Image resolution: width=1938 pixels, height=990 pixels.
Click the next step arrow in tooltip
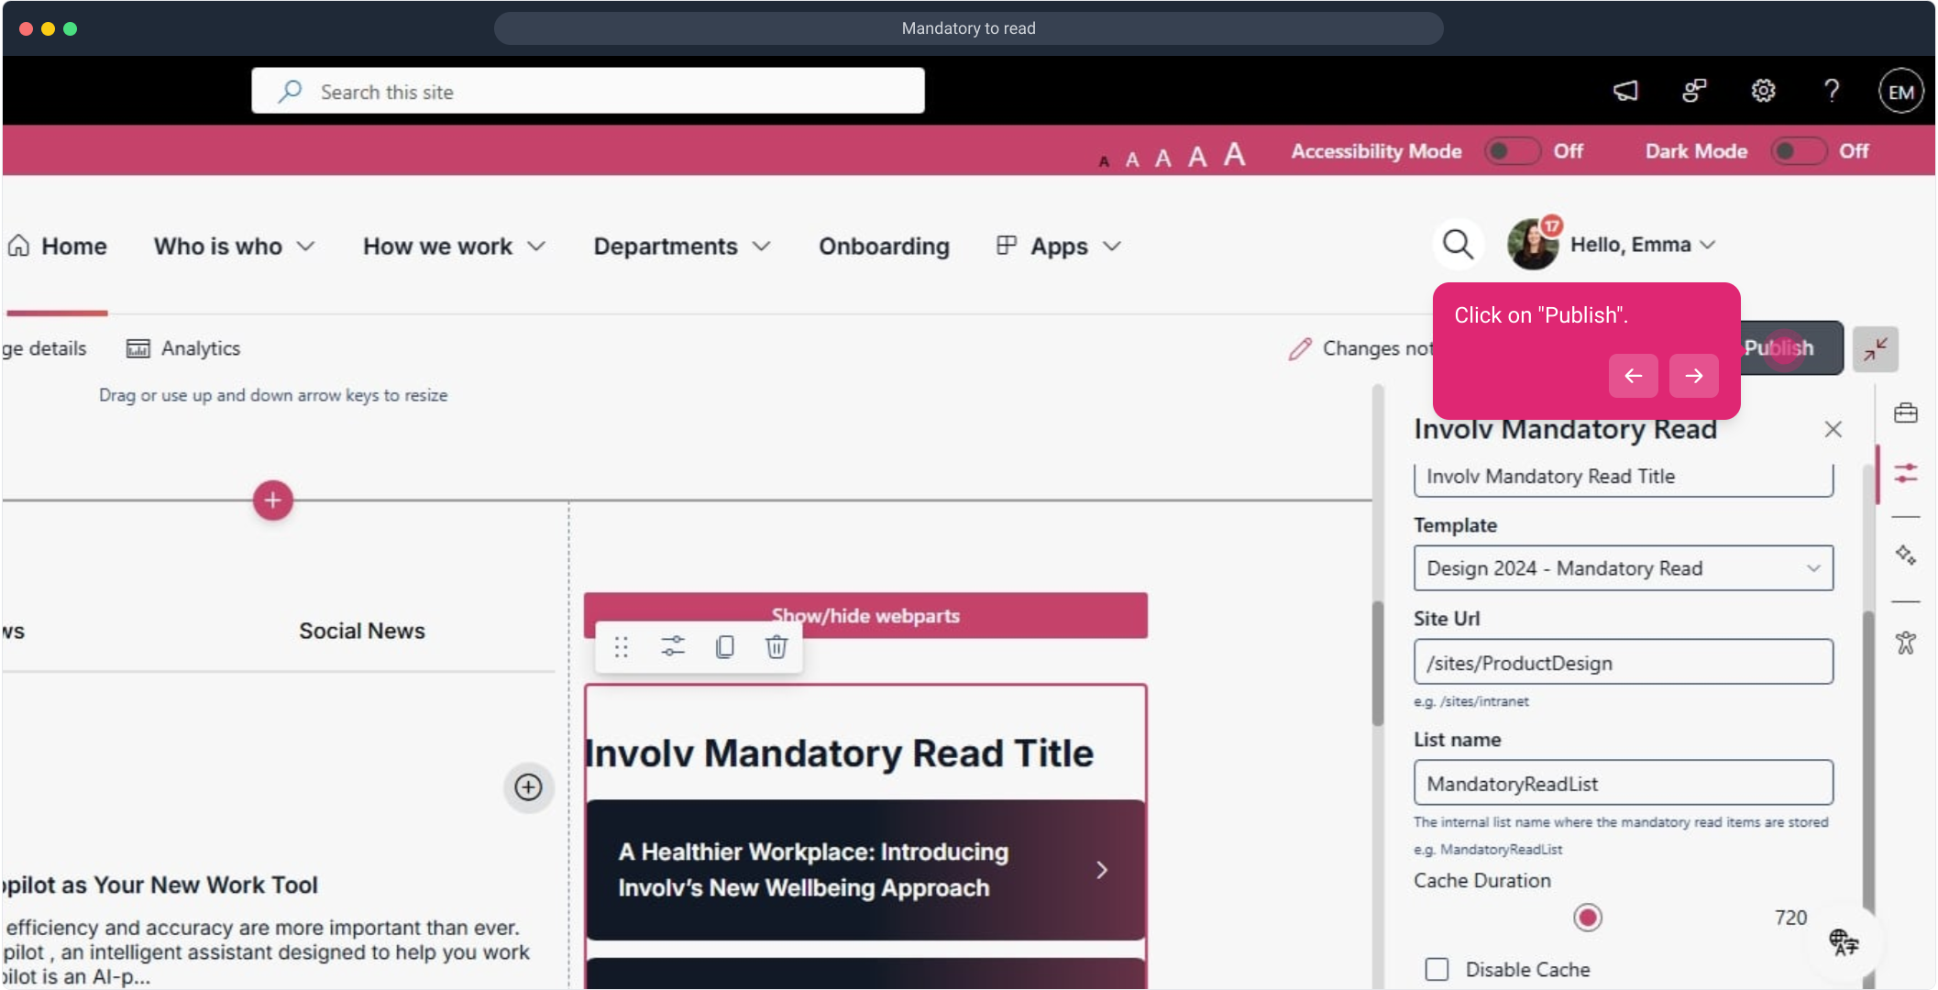click(x=1693, y=376)
